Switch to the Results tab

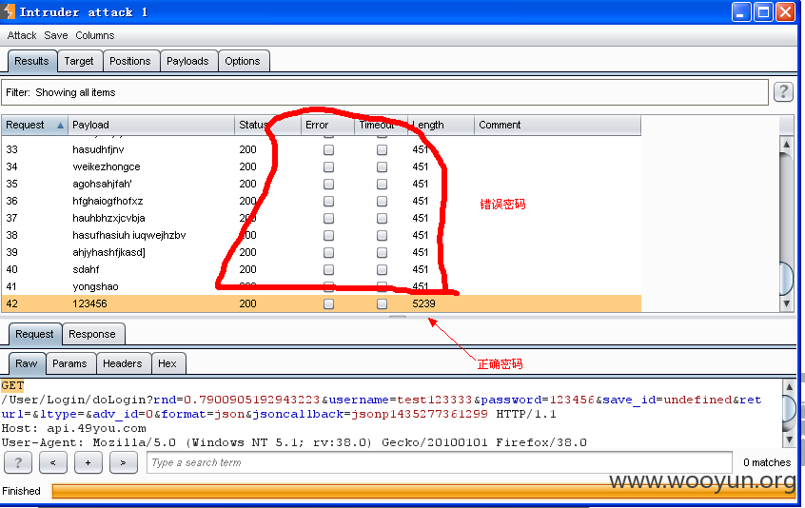tap(31, 61)
